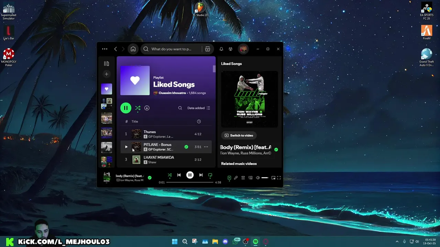Open WhatsApp from the taskbar
Image resolution: width=440 pixels, height=247 pixels.
235,242
